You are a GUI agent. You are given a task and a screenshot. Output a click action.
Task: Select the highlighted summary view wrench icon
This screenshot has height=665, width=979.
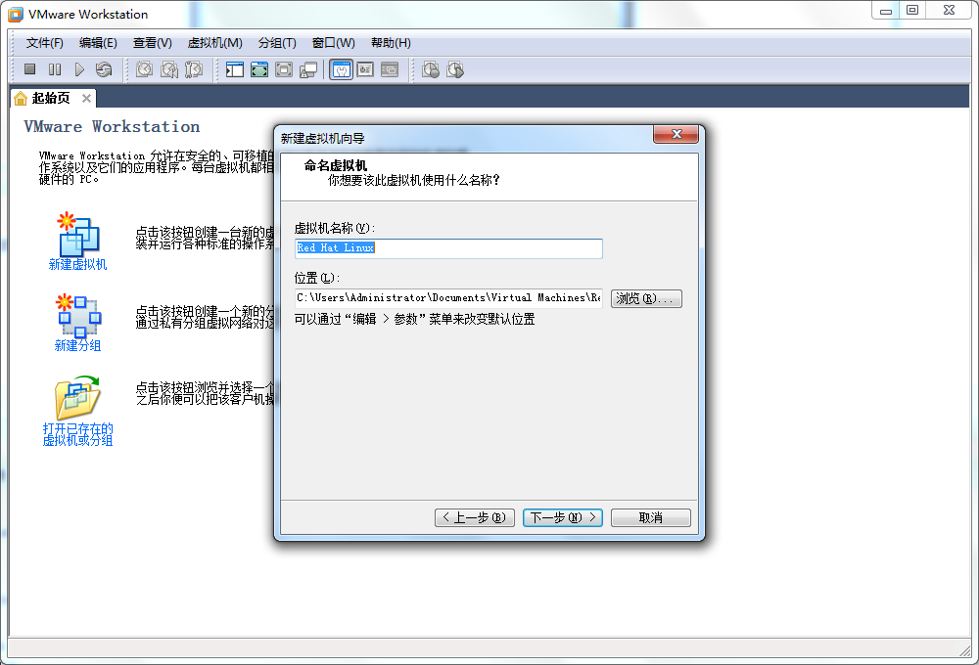(x=341, y=69)
